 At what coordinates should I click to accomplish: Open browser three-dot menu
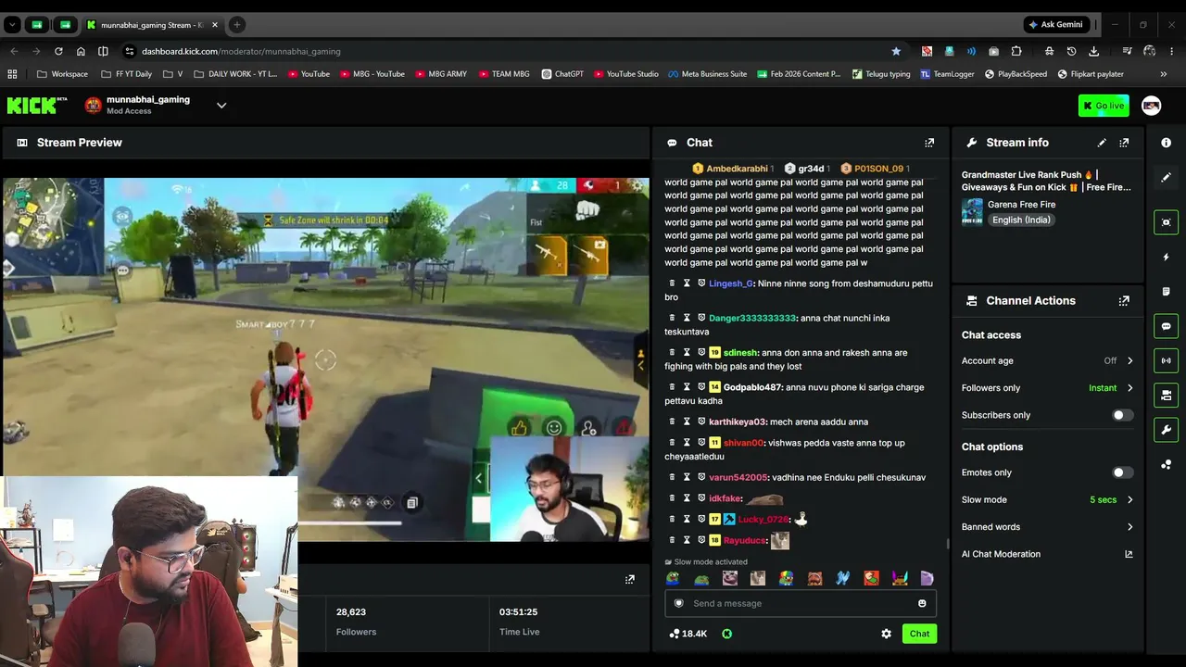click(x=1172, y=51)
